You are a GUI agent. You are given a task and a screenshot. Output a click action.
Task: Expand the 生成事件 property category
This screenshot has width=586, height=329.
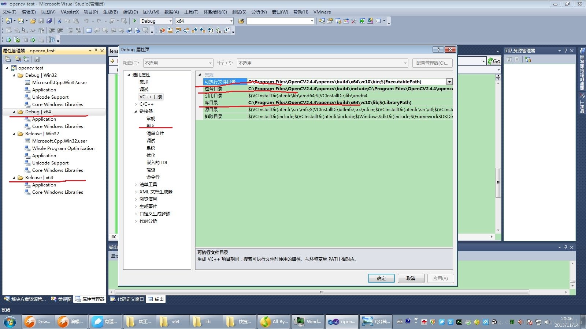(136, 207)
